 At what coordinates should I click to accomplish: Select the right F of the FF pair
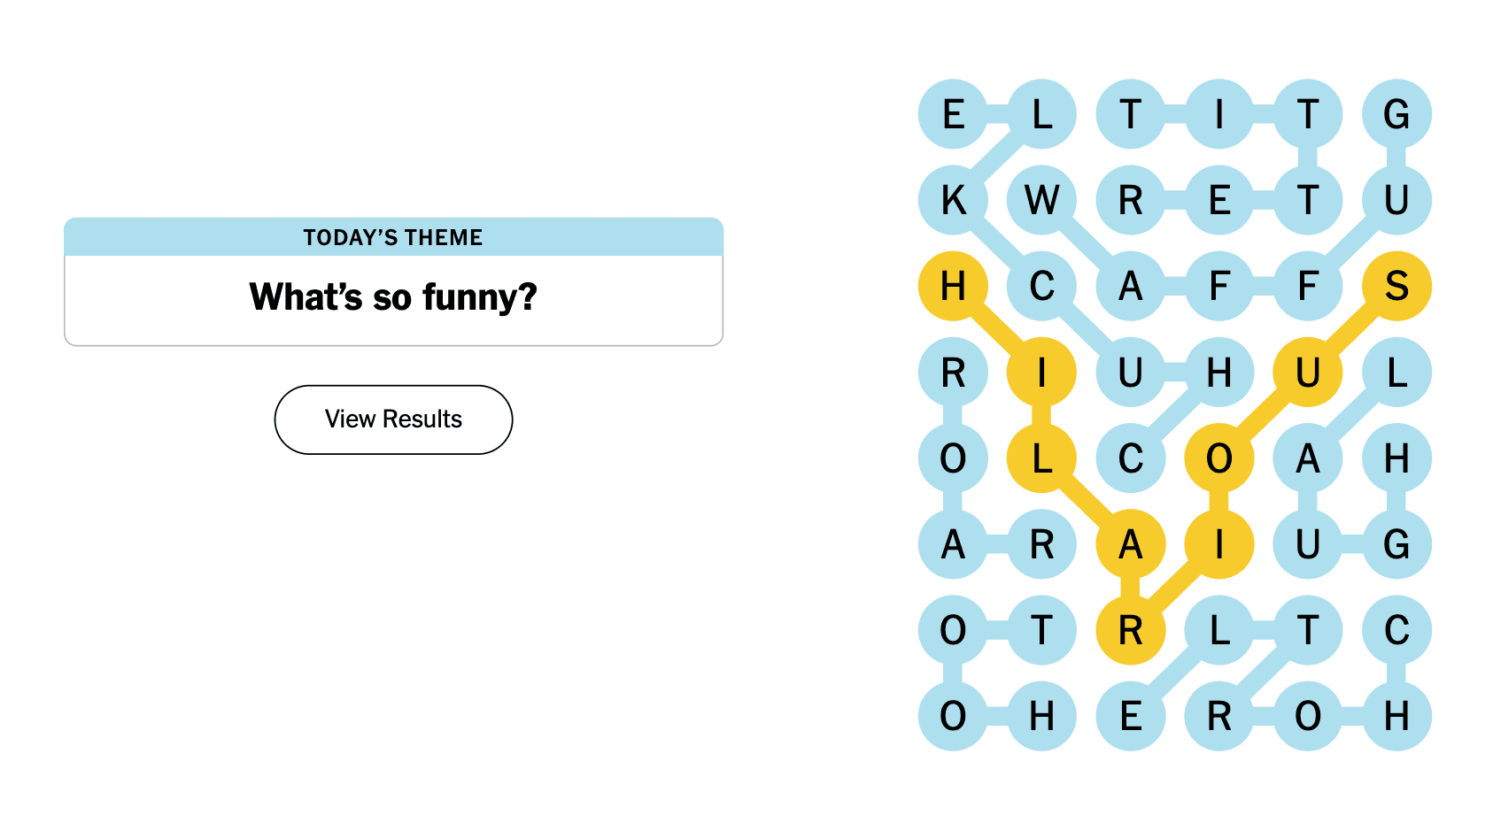coord(1308,286)
